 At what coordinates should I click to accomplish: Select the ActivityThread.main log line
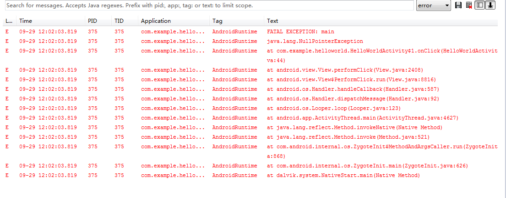click(250, 118)
